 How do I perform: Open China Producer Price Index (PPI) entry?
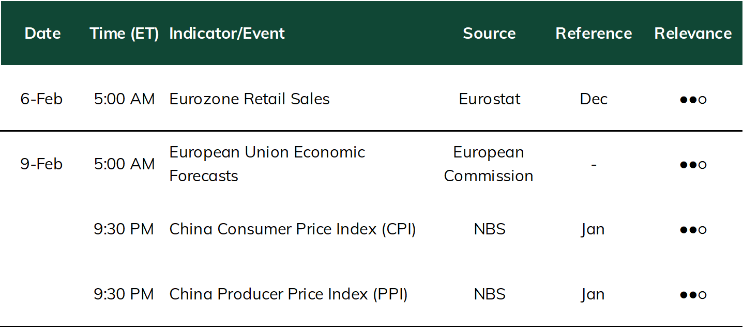(x=289, y=294)
